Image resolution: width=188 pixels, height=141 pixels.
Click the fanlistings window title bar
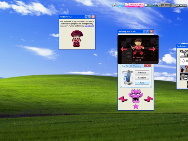[182, 46]
